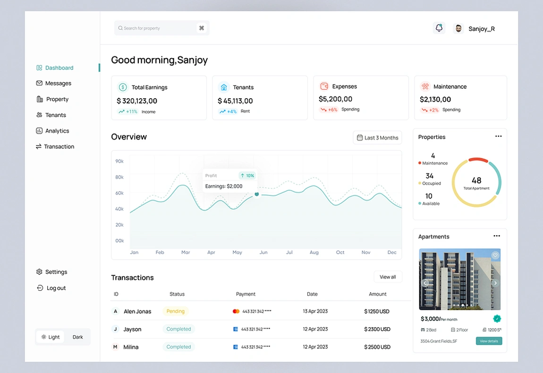Screen dimensions: 543x373
Task: Switch to Light theme mode
Action: click(51, 337)
